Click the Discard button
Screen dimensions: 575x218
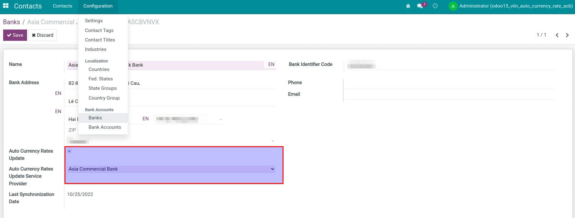pyautogui.click(x=42, y=35)
